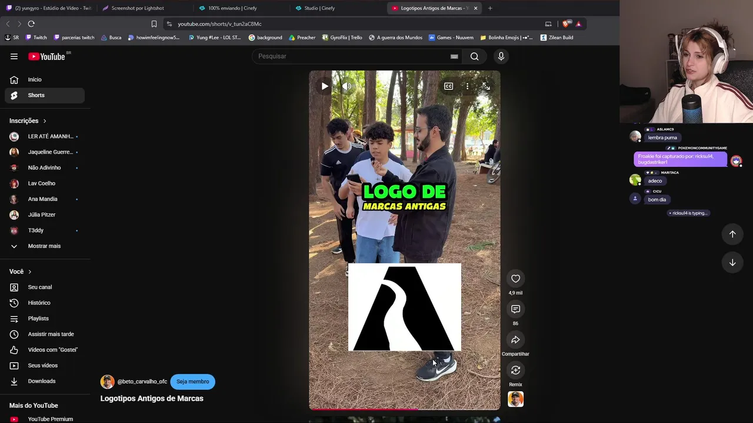
Task: Open Não Adivinho subscription channel
Action: tap(45, 168)
